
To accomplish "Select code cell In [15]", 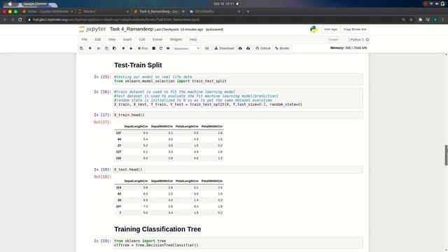I will [x=238, y=79].
